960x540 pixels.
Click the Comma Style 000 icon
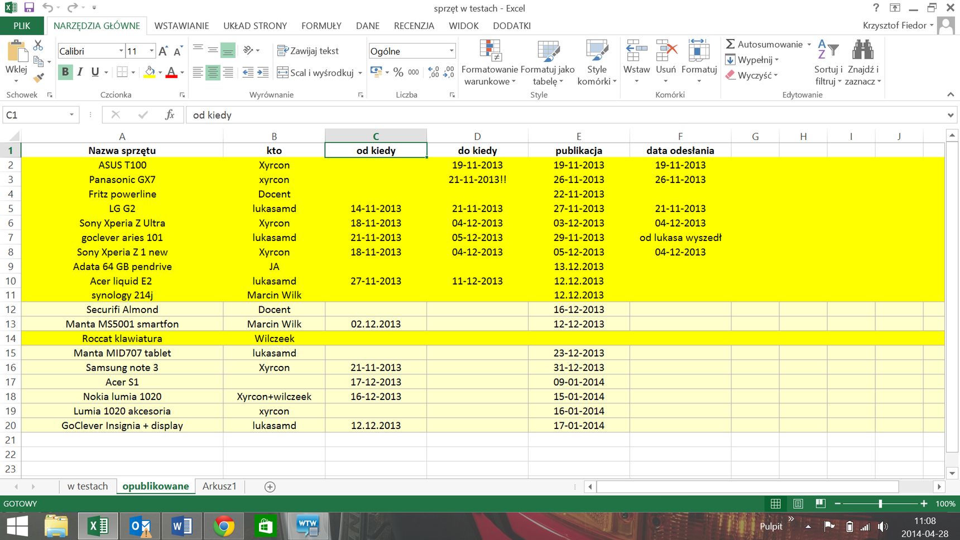tap(414, 72)
